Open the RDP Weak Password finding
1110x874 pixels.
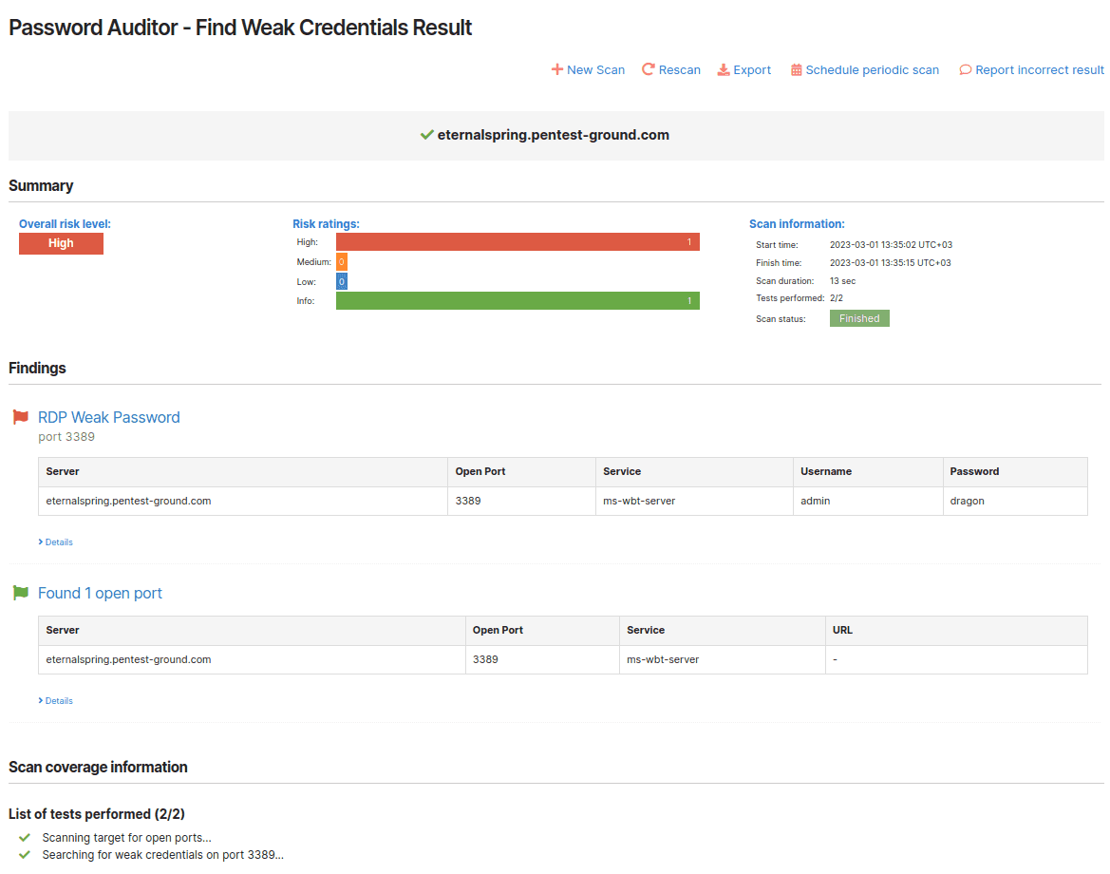click(108, 417)
